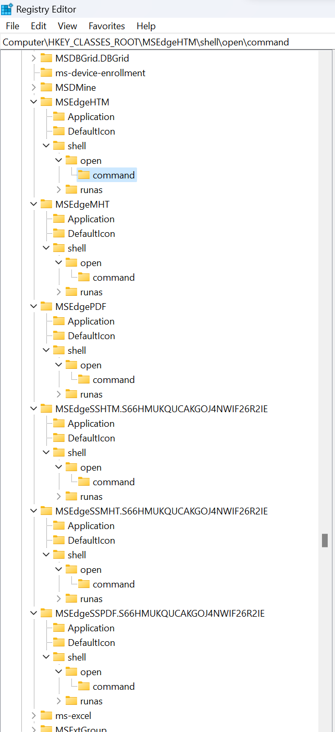
Task: Open the File menu
Action: coord(13,26)
